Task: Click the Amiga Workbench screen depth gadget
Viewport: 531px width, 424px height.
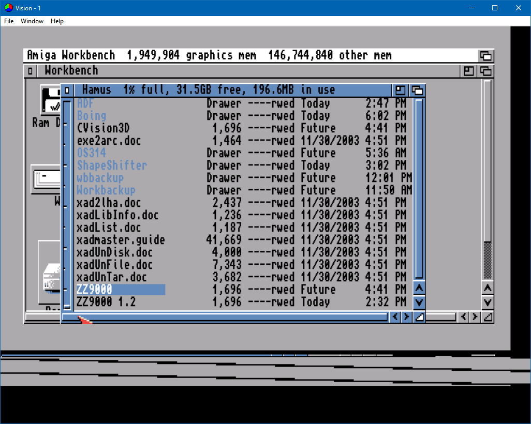Action: pyautogui.click(x=485, y=55)
